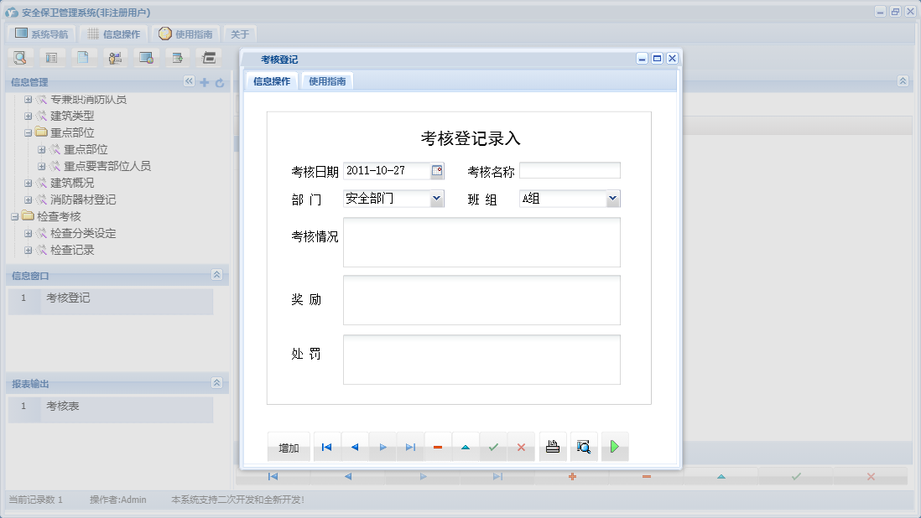
Task: Print the assessment record using the printer icon
Action: pos(553,447)
